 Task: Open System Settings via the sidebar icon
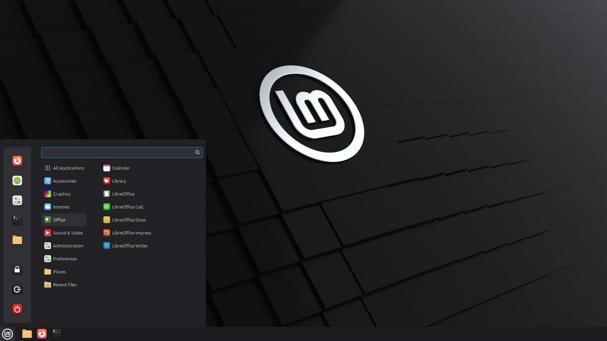pos(17,200)
